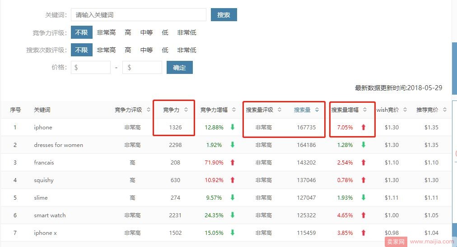Sort by 竞争力 column sort arrows
457x247 pixels.
[x=186, y=110]
